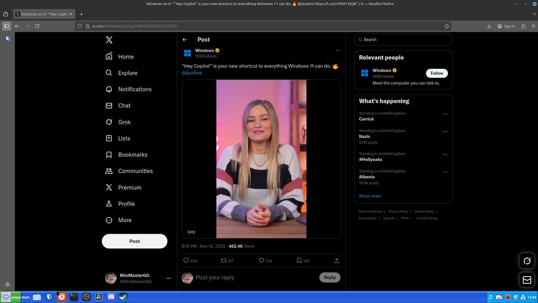Open the three-dot menu on the post
538x303 pixels.
338,50
